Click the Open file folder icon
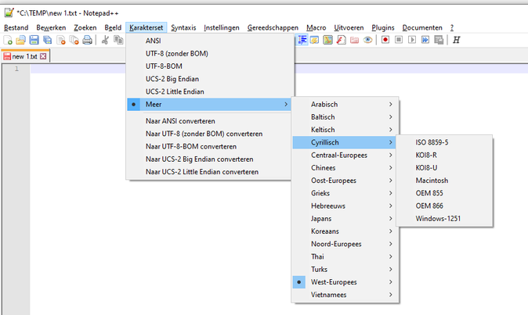The height and width of the screenshot is (315, 528). (x=21, y=41)
